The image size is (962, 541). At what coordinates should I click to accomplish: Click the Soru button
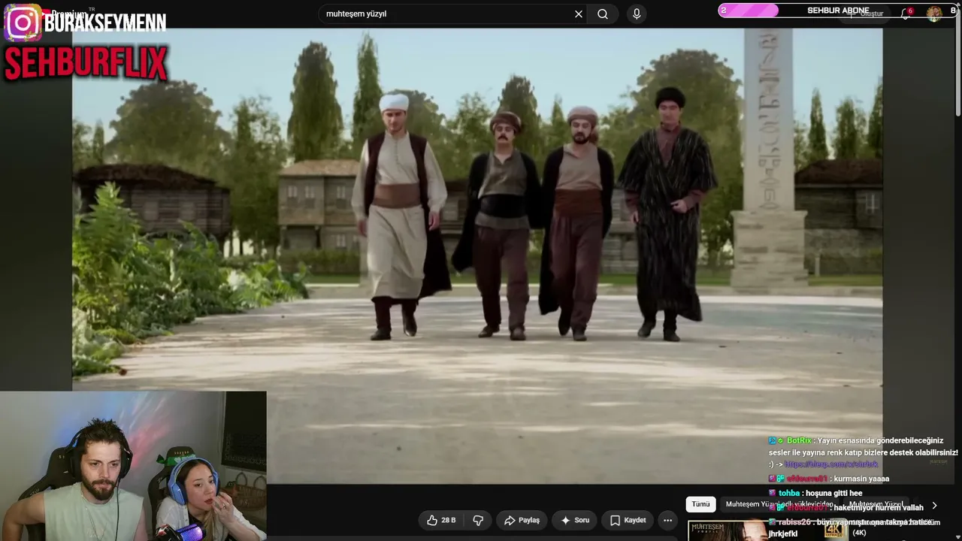(575, 520)
